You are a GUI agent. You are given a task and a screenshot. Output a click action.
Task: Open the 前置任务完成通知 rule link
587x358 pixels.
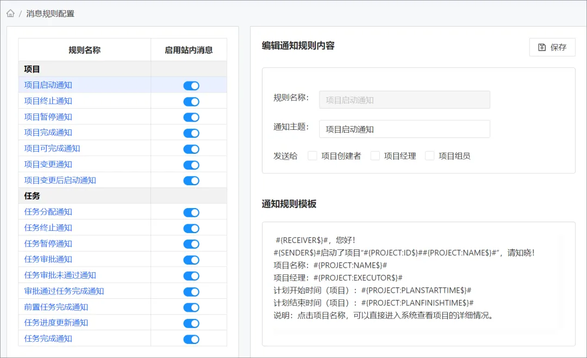click(56, 307)
